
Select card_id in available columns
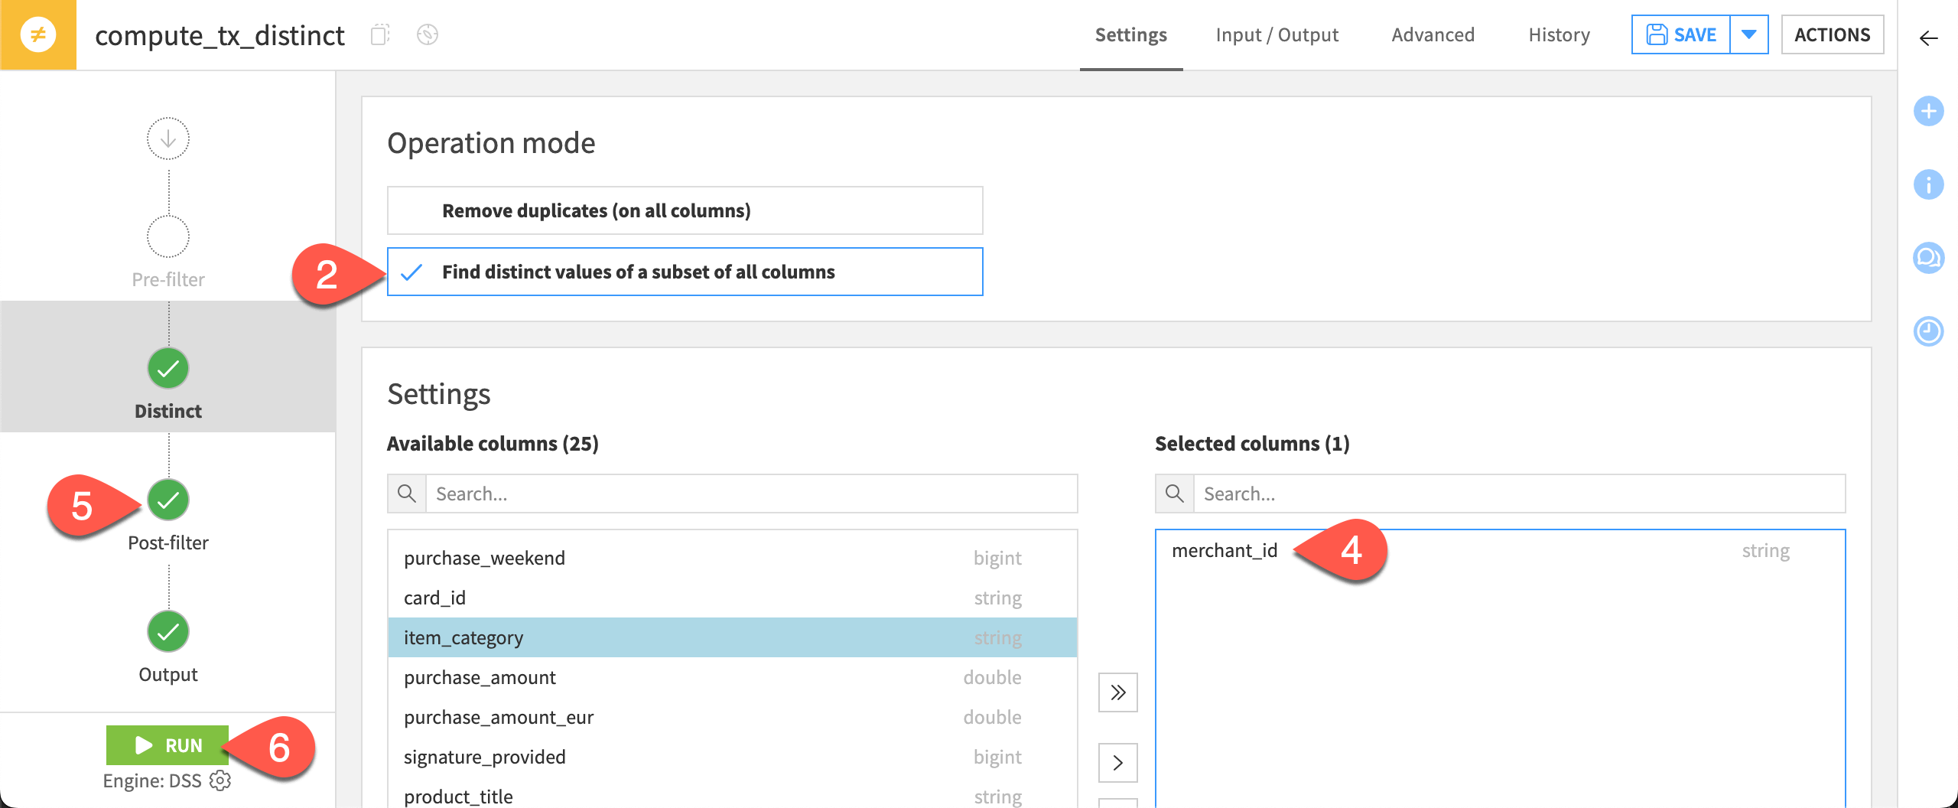(733, 598)
